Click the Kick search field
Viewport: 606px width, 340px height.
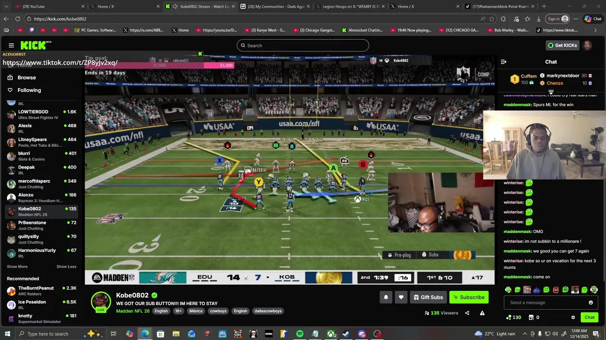303,45
